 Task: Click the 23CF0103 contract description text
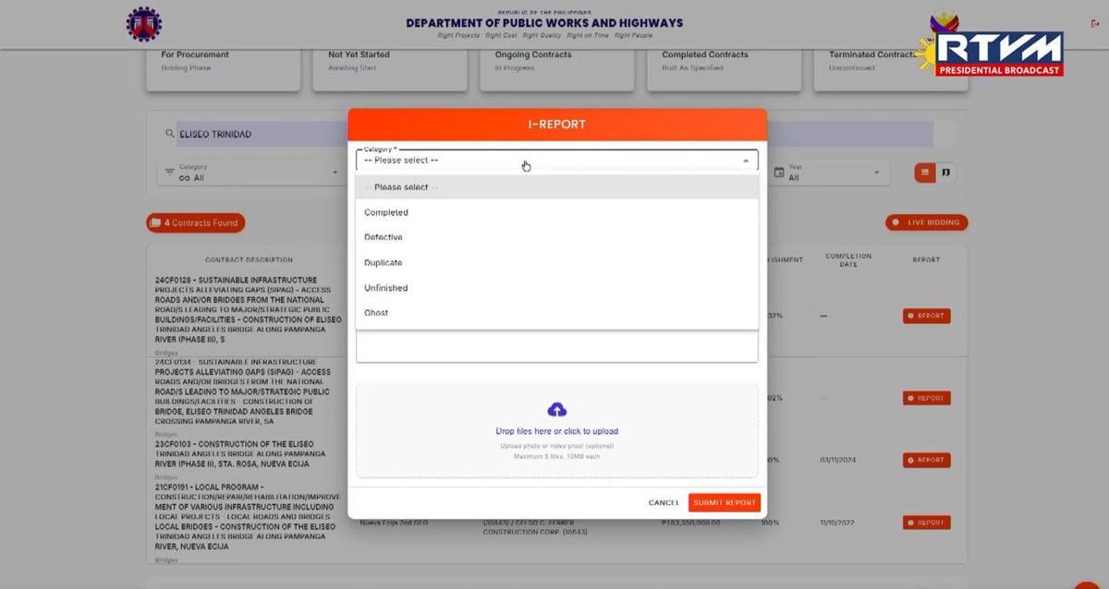coord(240,453)
